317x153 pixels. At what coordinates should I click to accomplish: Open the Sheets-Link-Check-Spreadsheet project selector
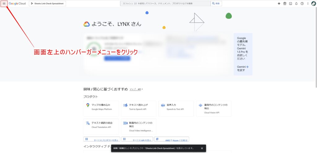[47, 3]
